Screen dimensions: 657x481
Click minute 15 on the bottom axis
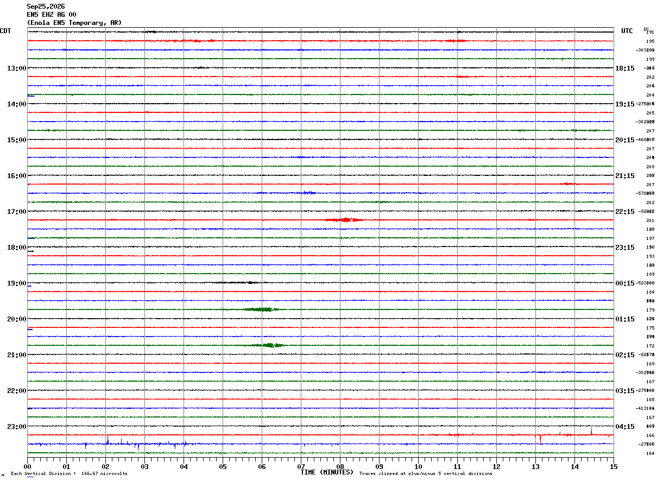point(614,466)
